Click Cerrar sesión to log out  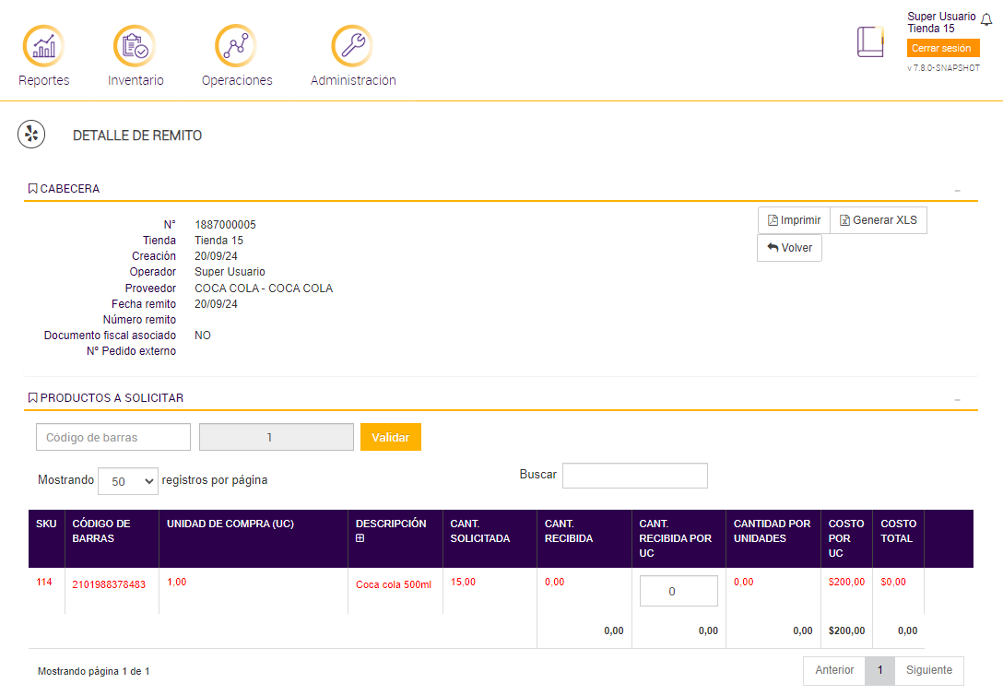point(940,48)
